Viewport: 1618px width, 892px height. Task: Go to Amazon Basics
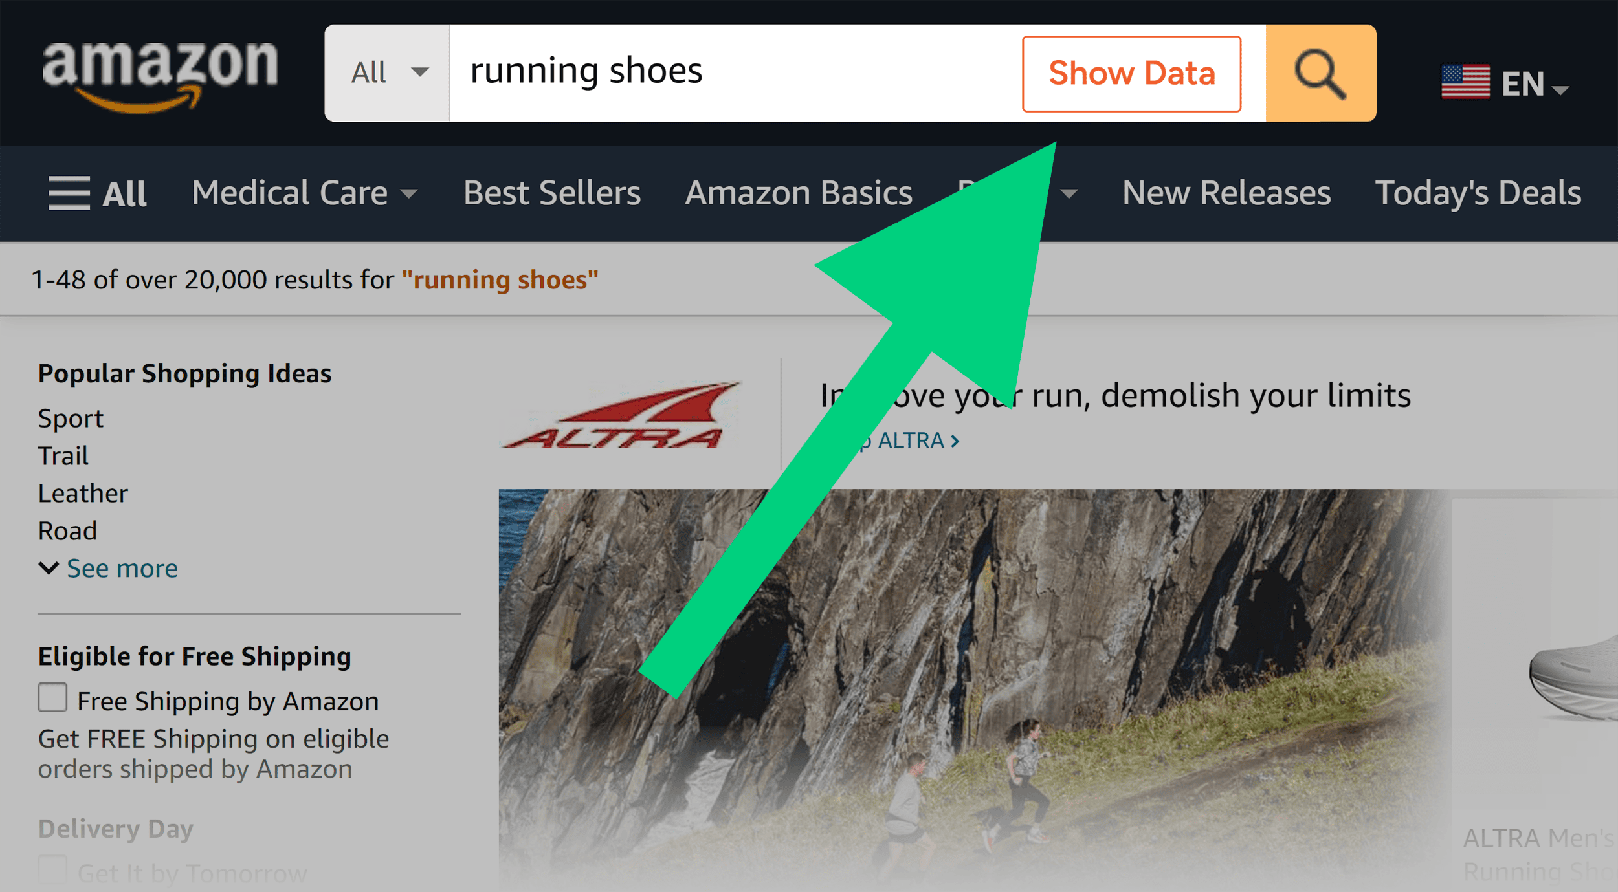pyautogui.click(x=799, y=192)
